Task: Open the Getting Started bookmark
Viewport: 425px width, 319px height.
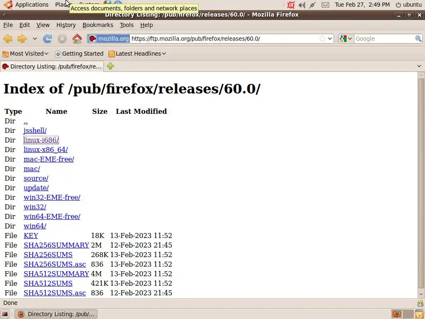Action: (x=79, y=54)
